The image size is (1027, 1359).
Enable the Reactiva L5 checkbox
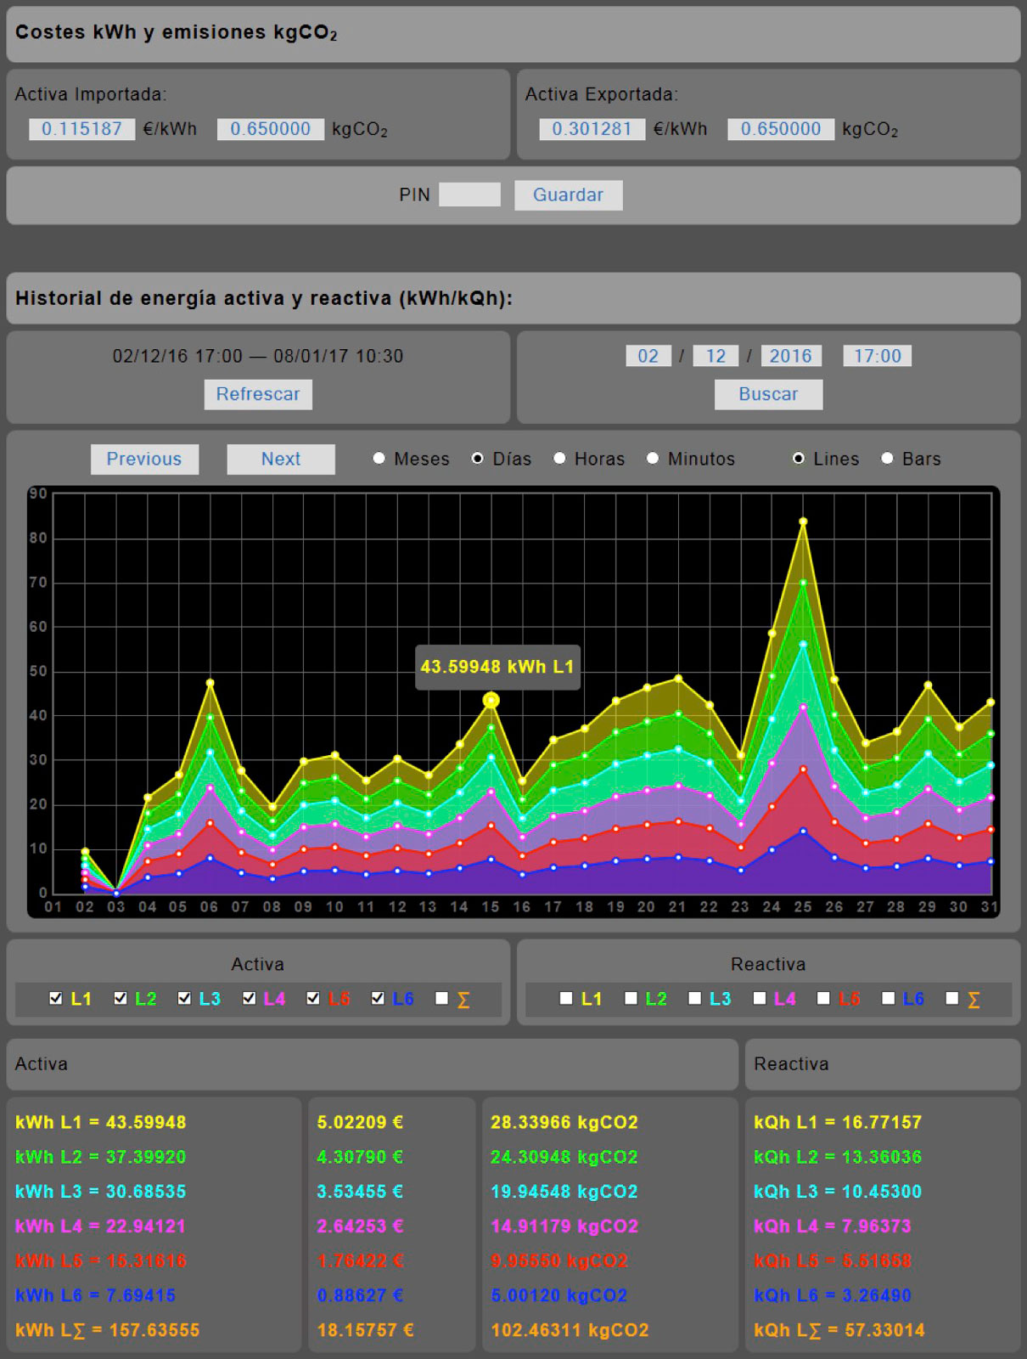(x=823, y=999)
